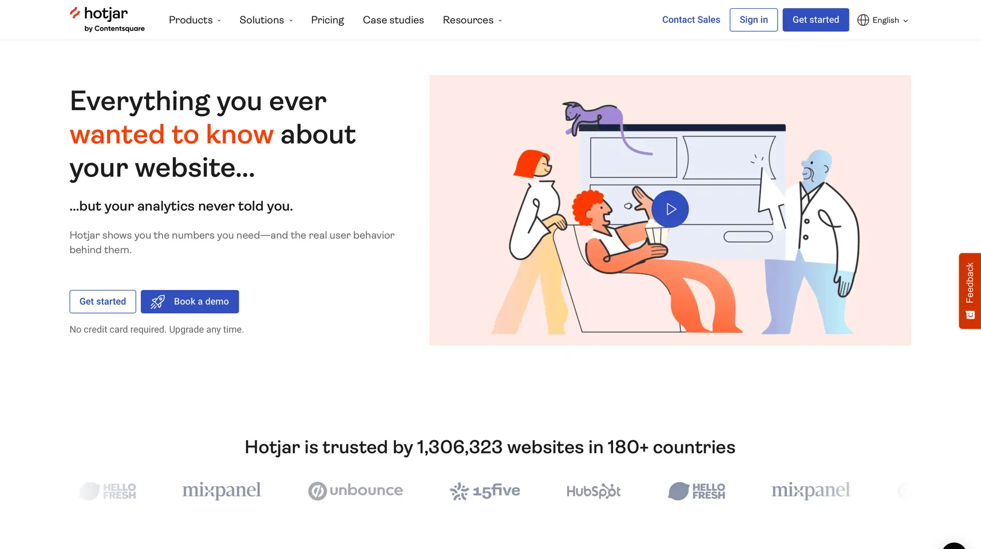Play the hero illustration video
The image size is (981, 549).
click(670, 209)
